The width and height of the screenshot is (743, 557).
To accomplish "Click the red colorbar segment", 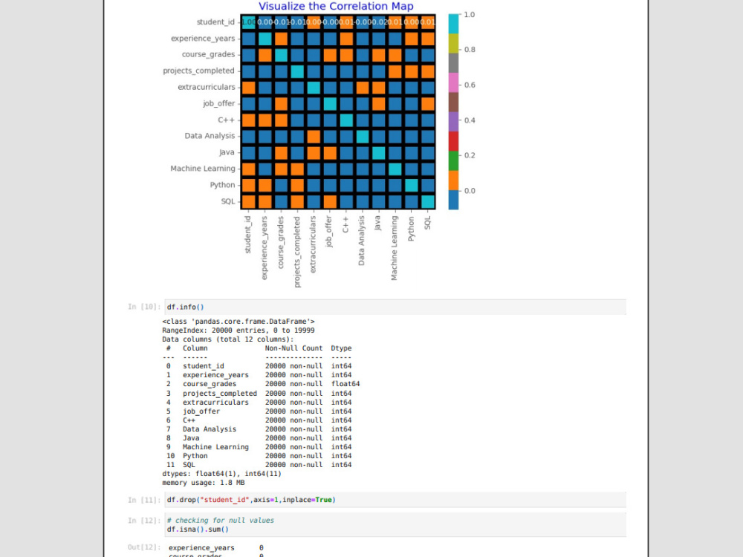I will [x=453, y=141].
